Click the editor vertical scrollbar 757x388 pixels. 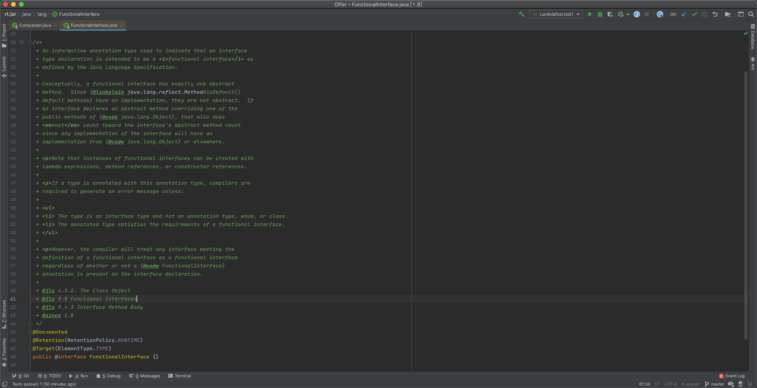click(746, 205)
